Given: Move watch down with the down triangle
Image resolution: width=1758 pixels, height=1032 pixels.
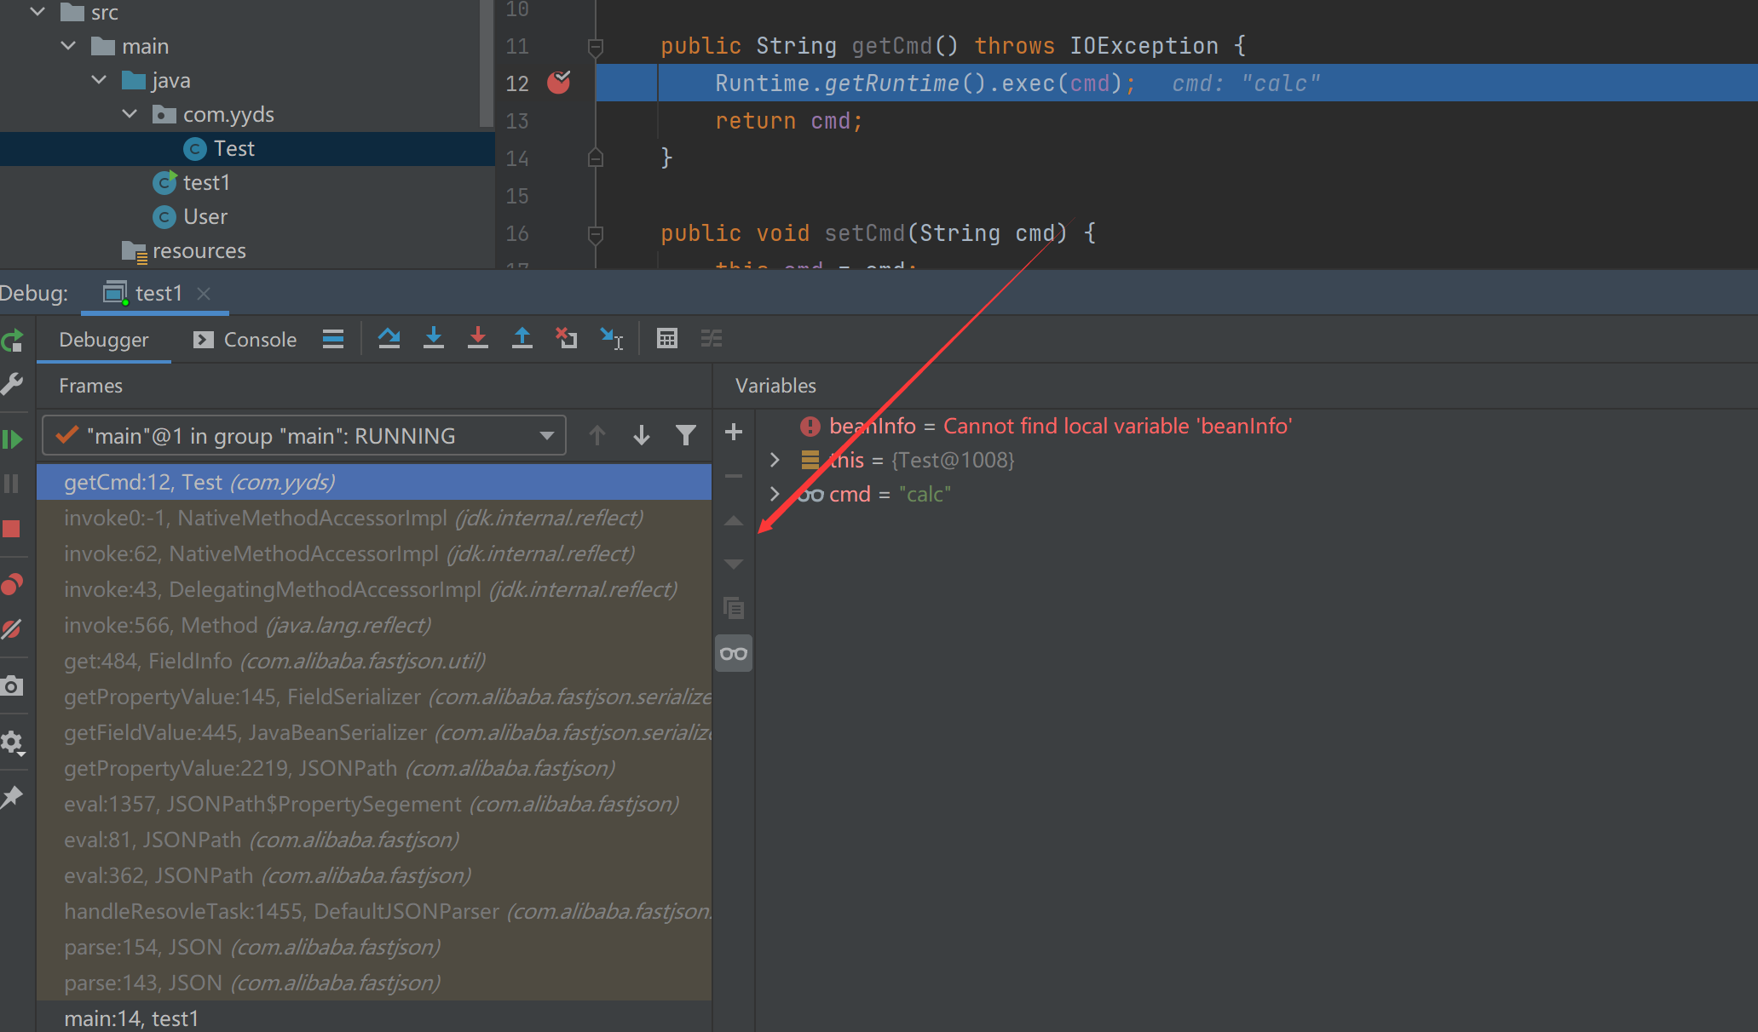Looking at the screenshot, I should [734, 565].
